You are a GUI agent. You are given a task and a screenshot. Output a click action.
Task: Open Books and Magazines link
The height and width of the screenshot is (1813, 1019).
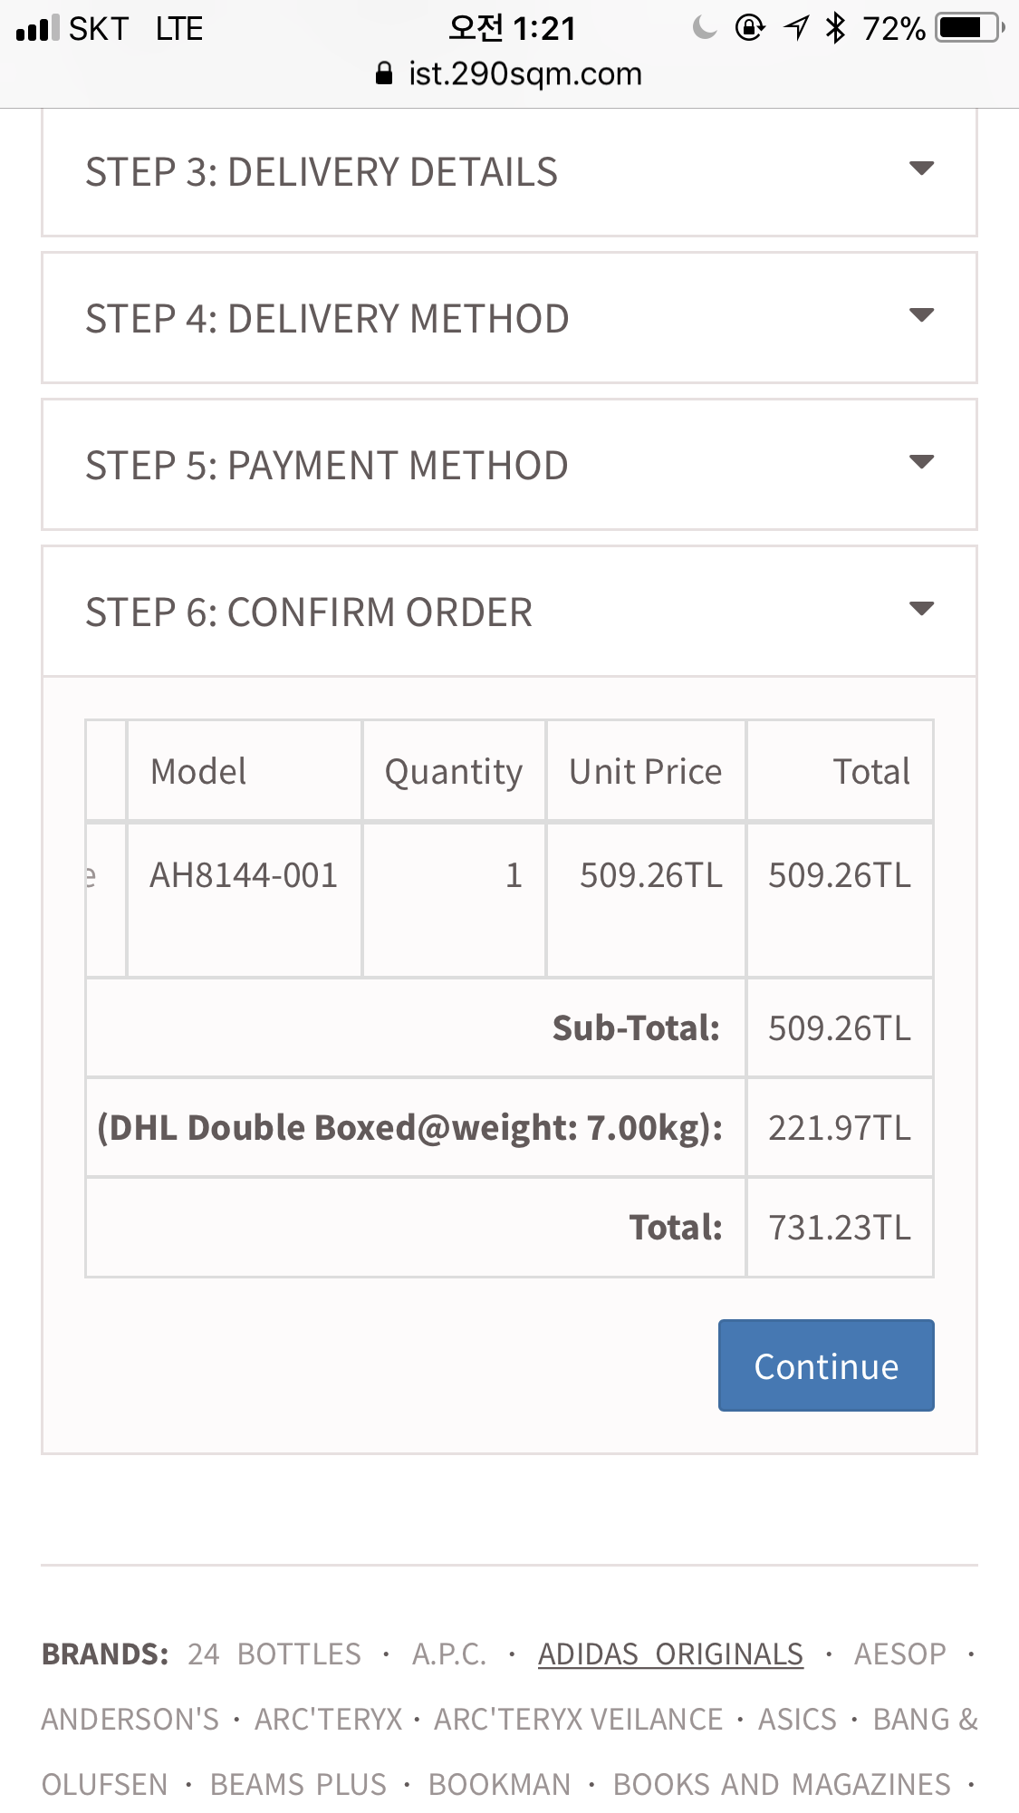782,1785
